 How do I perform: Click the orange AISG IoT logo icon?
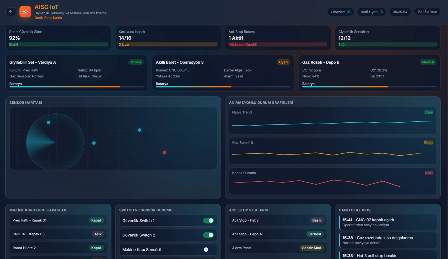pyautogui.click(x=25, y=12)
